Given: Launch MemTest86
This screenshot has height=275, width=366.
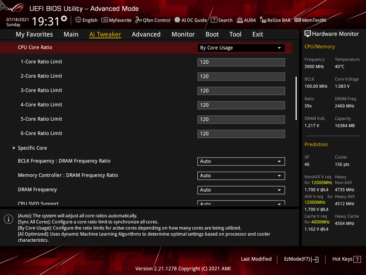Looking at the screenshot, I should coord(310,20).
